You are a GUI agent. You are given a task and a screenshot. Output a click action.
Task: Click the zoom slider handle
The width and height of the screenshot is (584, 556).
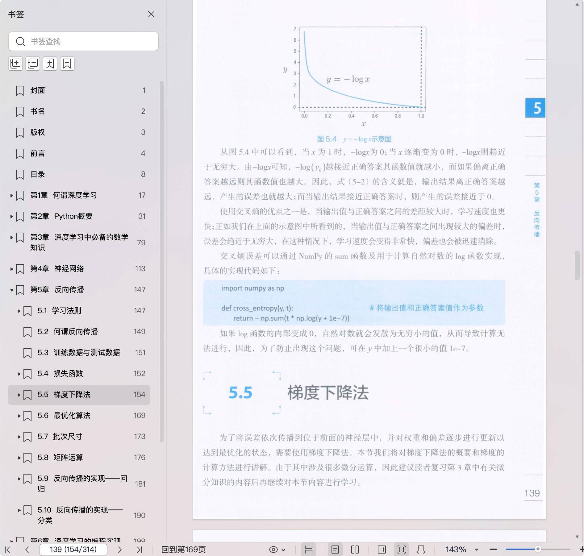pyautogui.click(x=538, y=549)
